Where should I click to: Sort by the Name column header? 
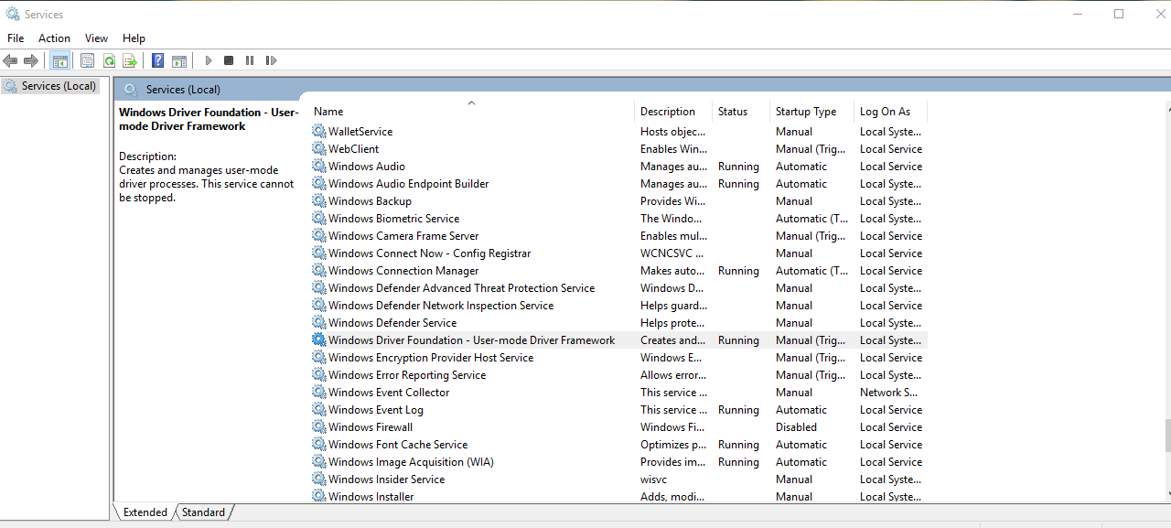click(471, 112)
